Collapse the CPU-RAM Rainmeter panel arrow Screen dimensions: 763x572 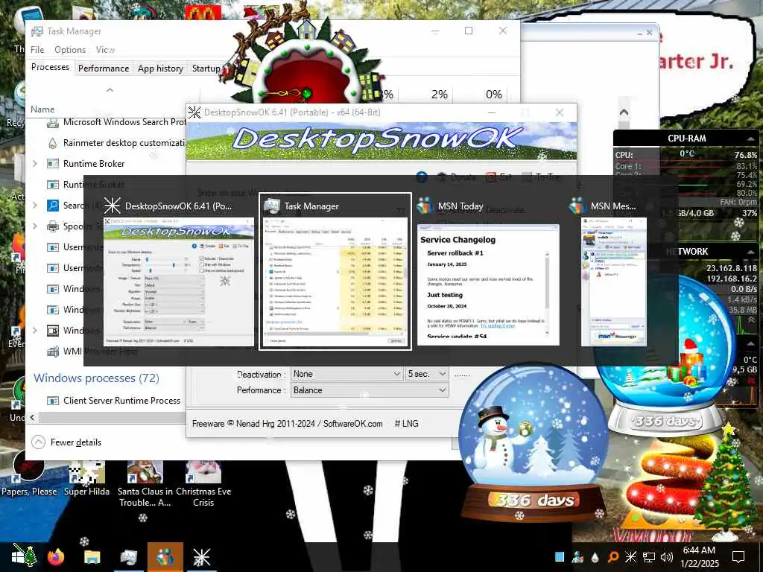[x=750, y=139]
